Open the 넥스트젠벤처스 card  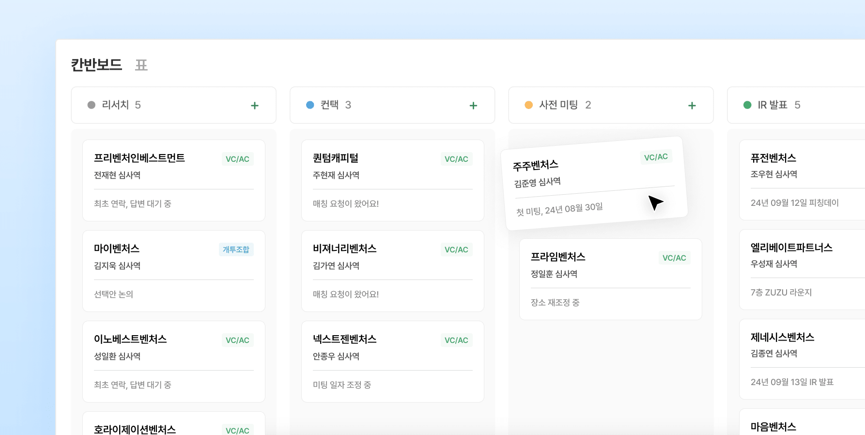(393, 361)
